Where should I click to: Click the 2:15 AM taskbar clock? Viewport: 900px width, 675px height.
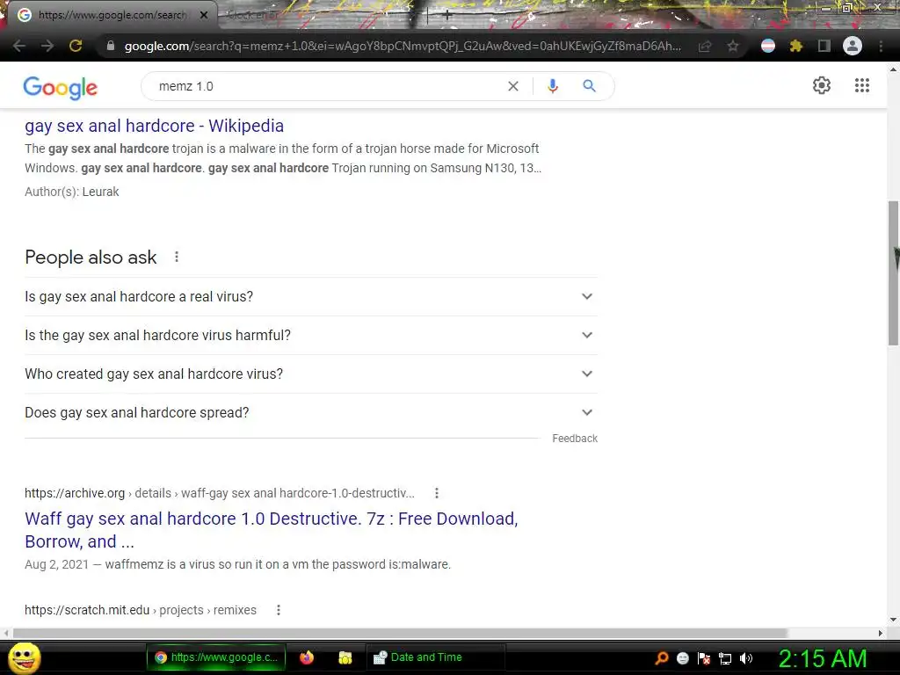pos(822,659)
